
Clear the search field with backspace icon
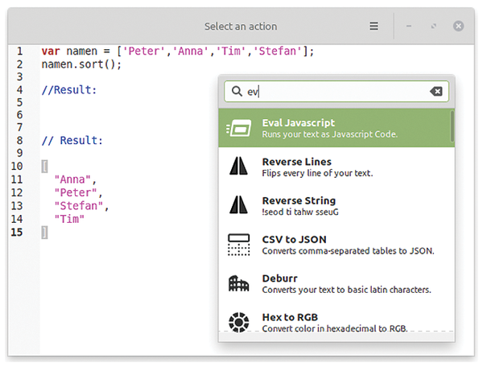pos(436,91)
